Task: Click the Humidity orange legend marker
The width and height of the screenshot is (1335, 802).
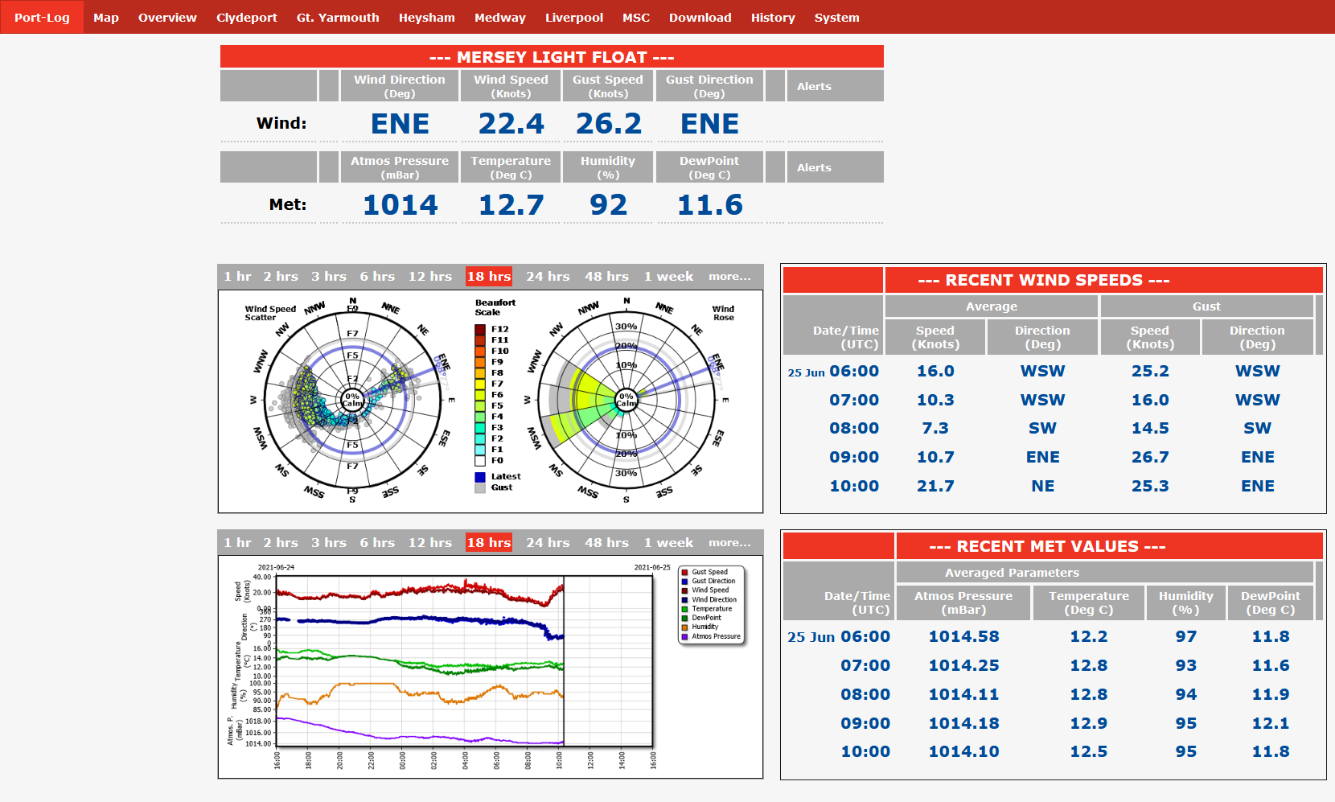Action: coord(684,627)
